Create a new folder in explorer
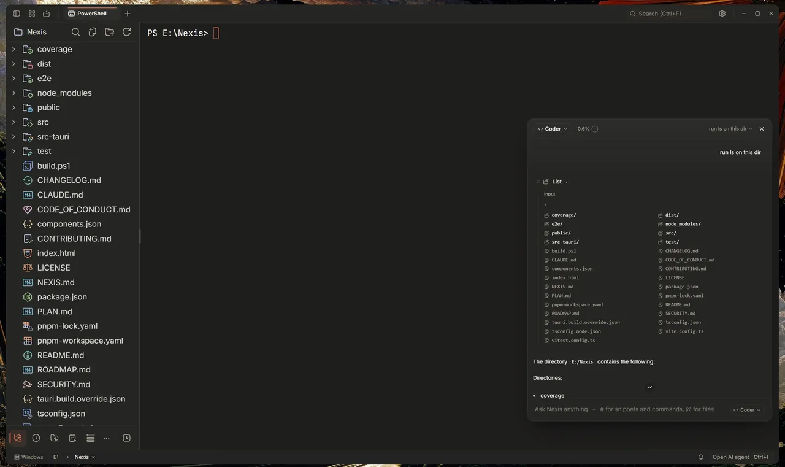785x467 pixels. [x=110, y=32]
